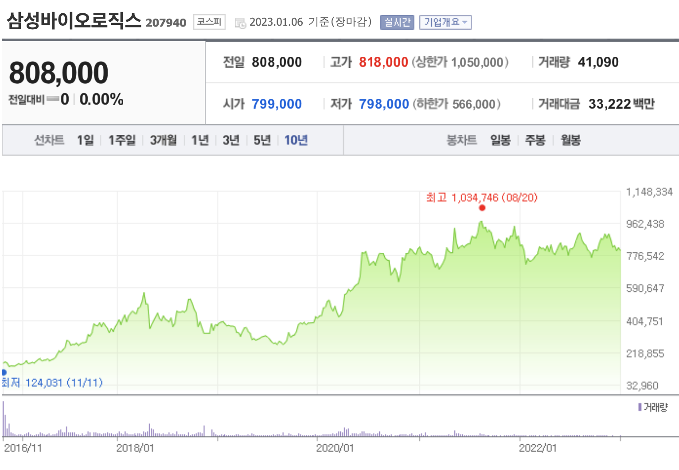Switch to 주봉 weekly candle chart

click(x=535, y=140)
